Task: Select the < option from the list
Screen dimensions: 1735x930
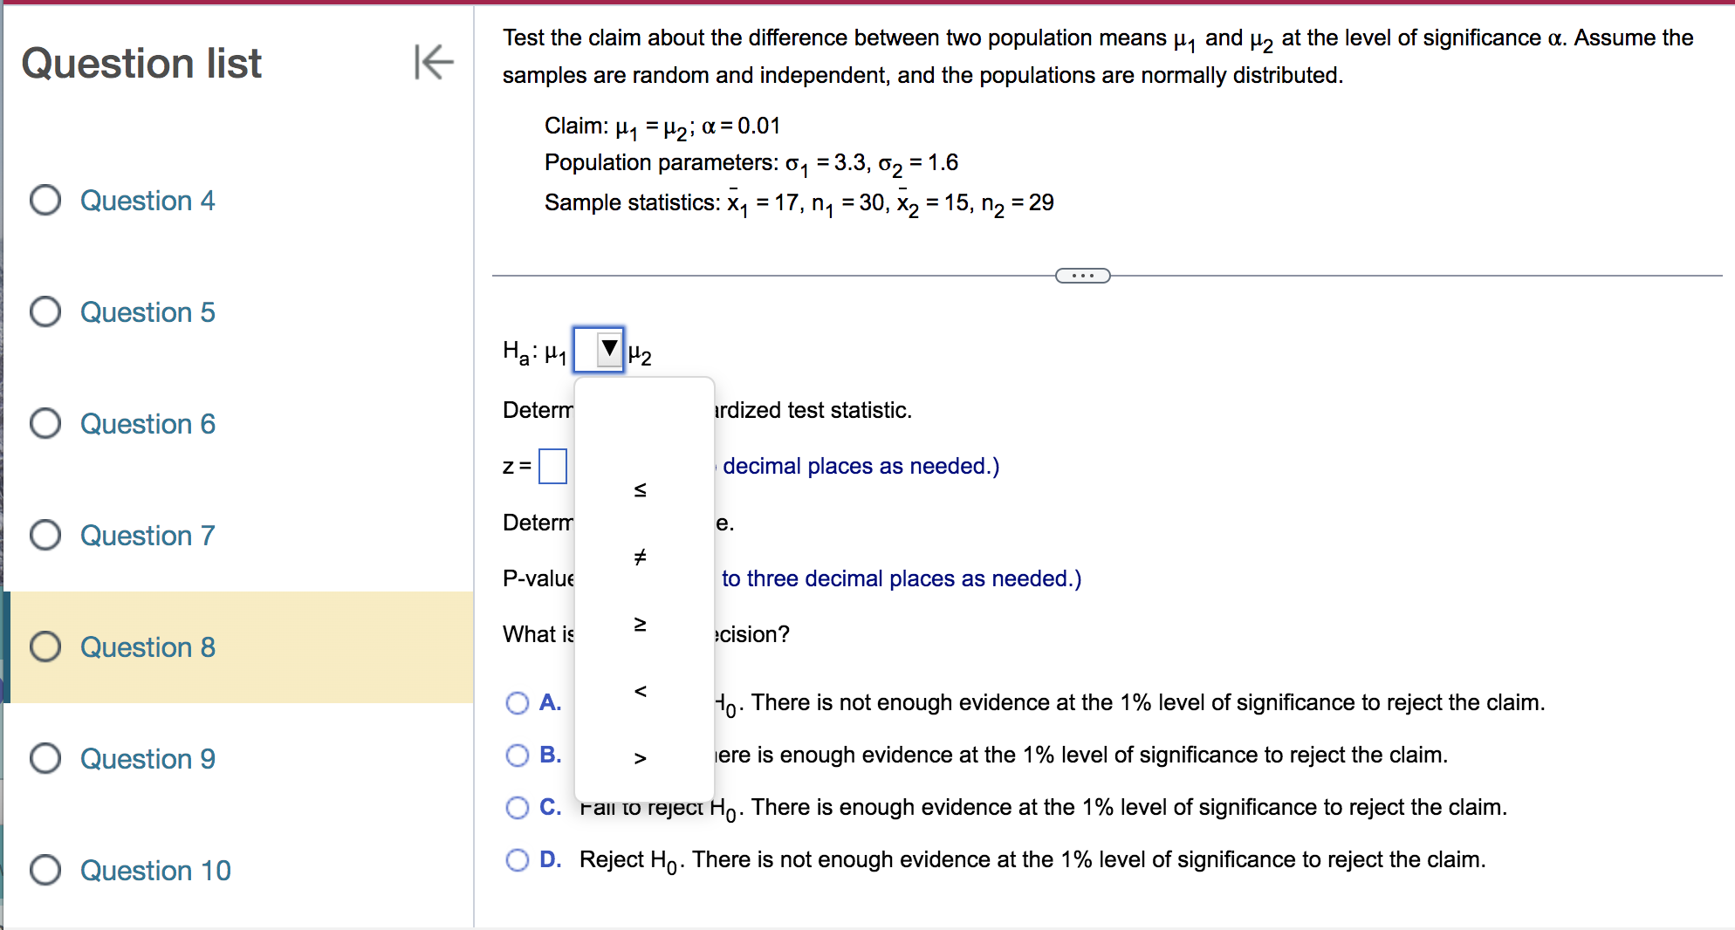Action: 641,690
